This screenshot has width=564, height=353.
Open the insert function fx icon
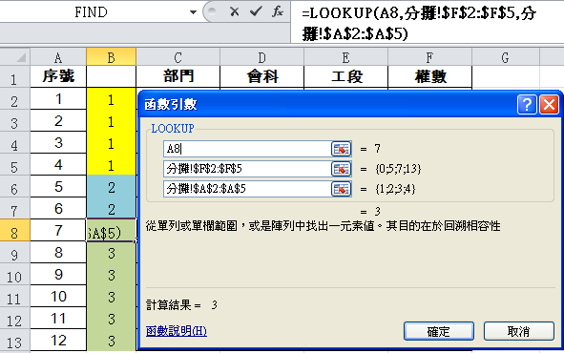[x=277, y=11]
